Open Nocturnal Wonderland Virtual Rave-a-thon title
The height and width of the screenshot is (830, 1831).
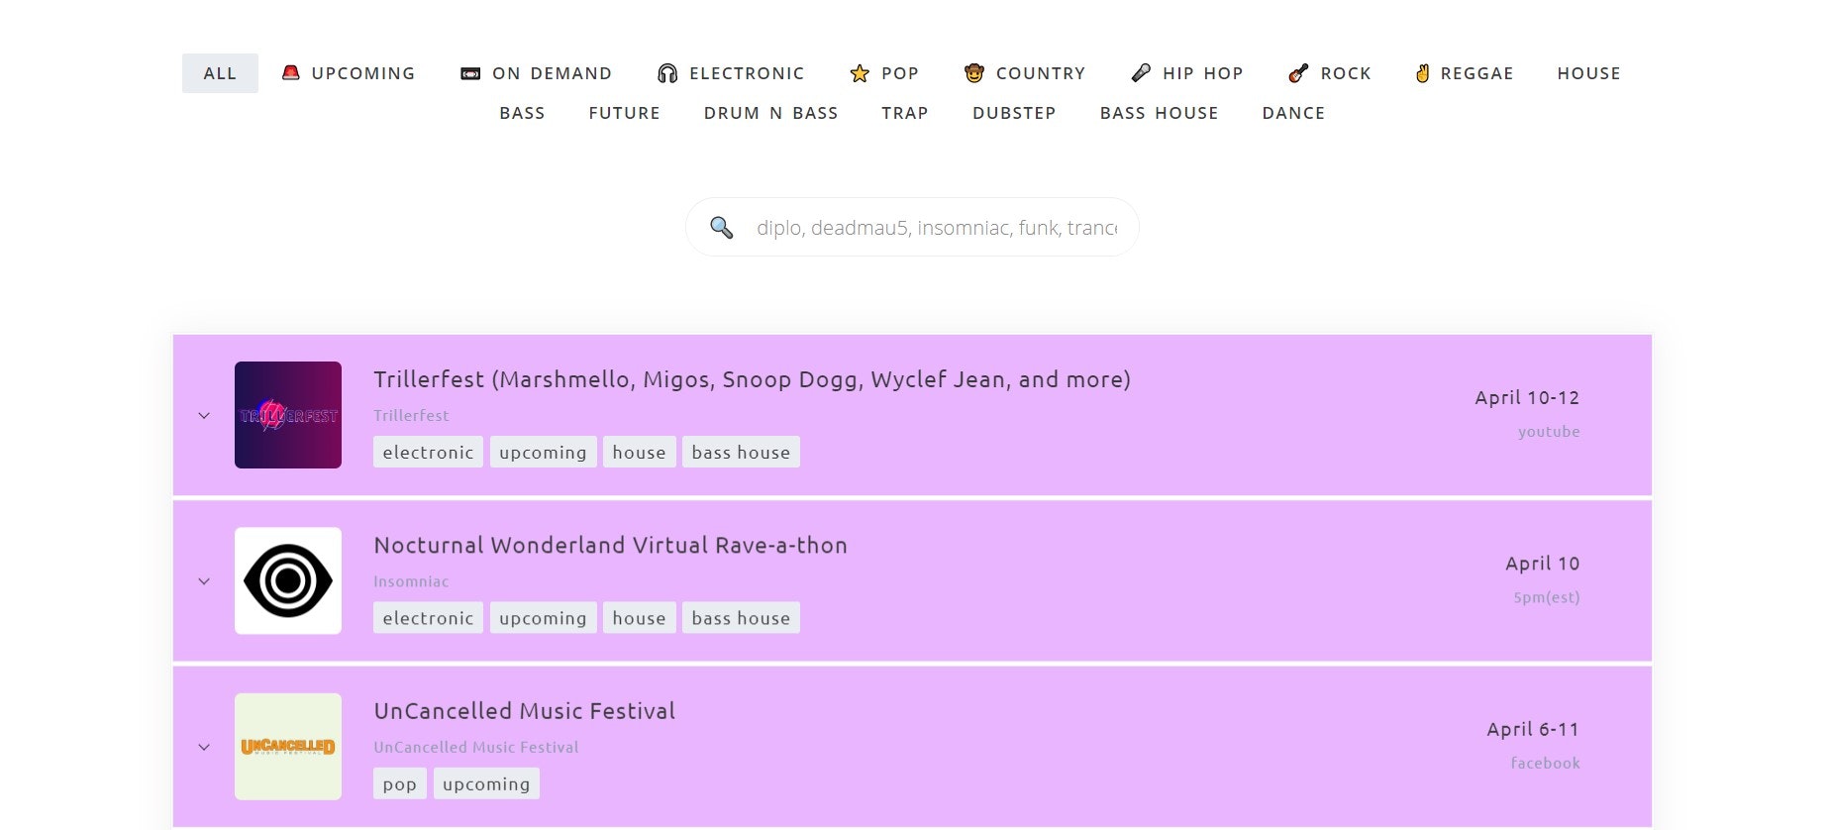pos(610,545)
